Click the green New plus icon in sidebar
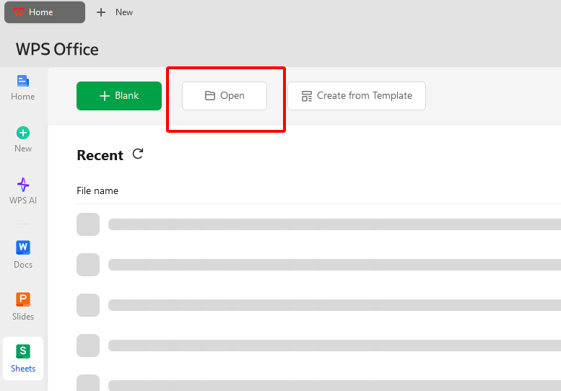Screen dimensions: 561x391 [x=23, y=133]
